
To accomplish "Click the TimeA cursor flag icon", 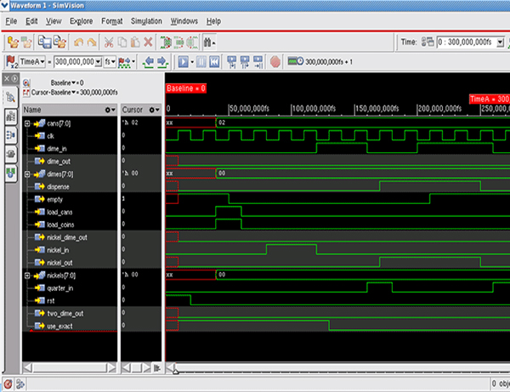I will click(x=12, y=62).
